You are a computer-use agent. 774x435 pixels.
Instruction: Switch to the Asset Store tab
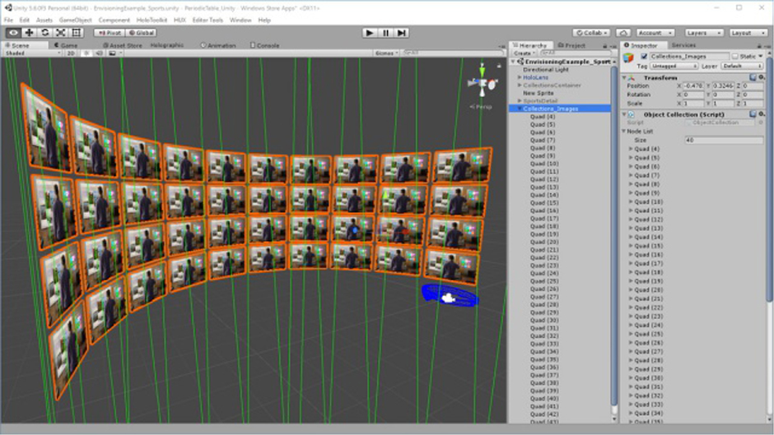coord(123,45)
